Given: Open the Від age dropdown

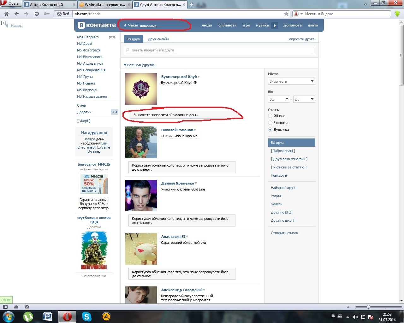Looking at the screenshot, I should pyautogui.click(x=279, y=99).
